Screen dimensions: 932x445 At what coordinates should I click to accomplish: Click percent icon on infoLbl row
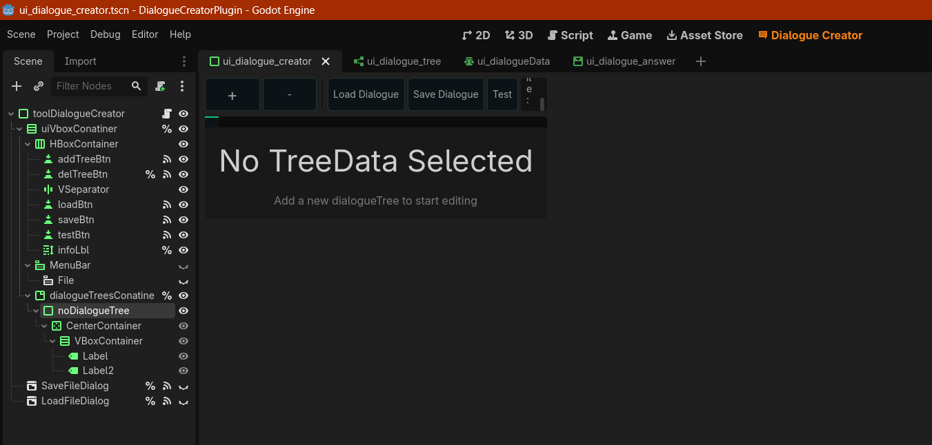(166, 250)
